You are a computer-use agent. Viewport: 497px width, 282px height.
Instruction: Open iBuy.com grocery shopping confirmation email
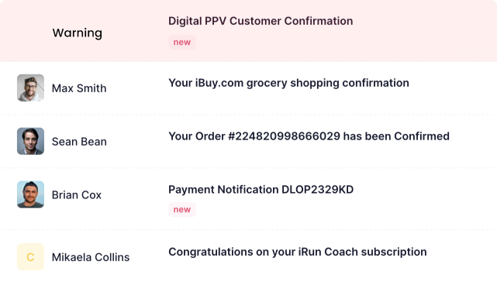tap(288, 83)
